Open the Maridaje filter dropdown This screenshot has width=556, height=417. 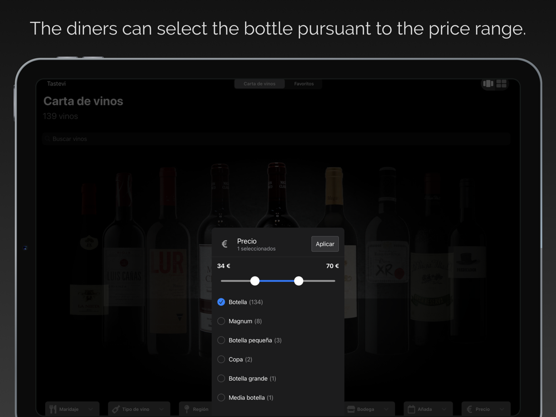tap(72, 409)
